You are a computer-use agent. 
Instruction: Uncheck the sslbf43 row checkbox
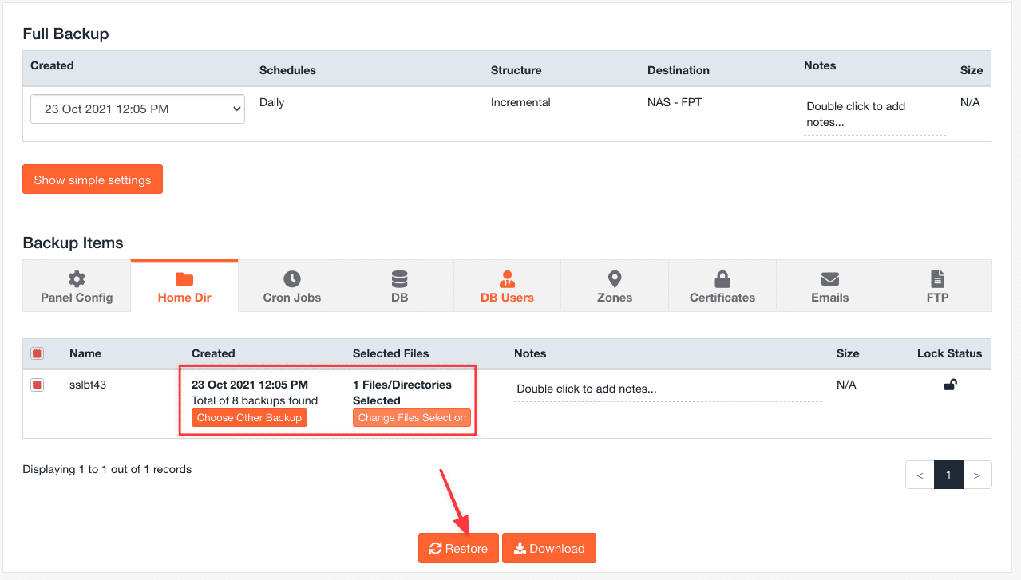coord(37,385)
